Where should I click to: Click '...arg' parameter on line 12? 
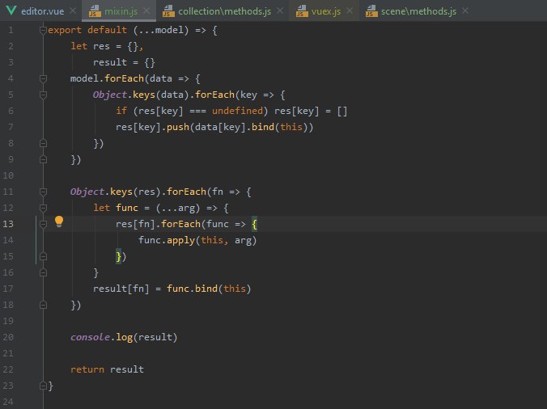coord(178,208)
